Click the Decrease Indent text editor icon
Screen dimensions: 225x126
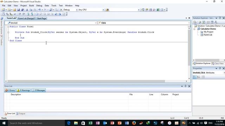20,14
